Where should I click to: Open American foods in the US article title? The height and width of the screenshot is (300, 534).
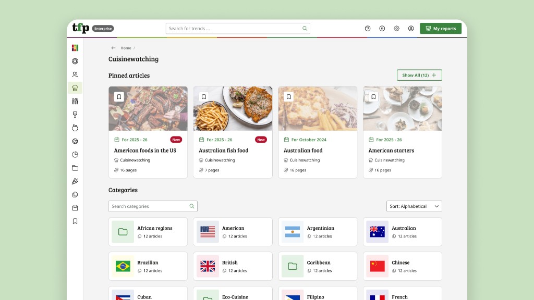[x=145, y=151]
